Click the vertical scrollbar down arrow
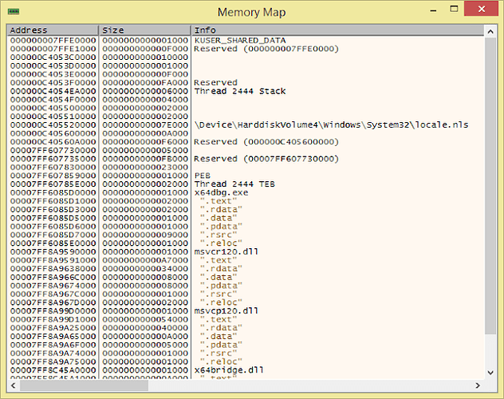 pyautogui.click(x=490, y=373)
